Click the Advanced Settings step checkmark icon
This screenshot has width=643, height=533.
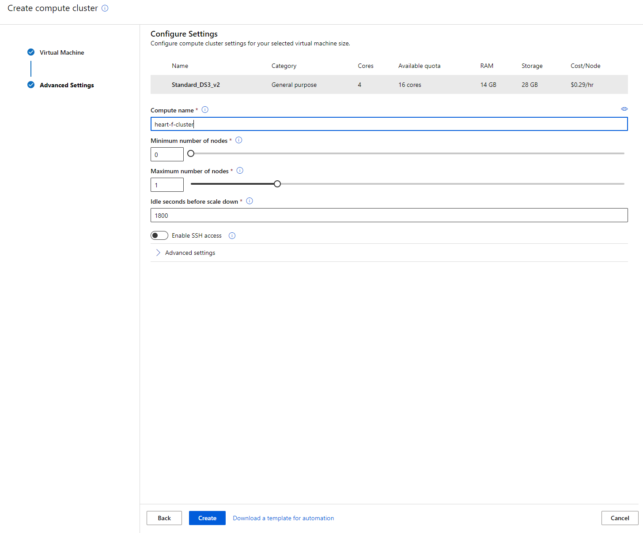tap(31, 85)
